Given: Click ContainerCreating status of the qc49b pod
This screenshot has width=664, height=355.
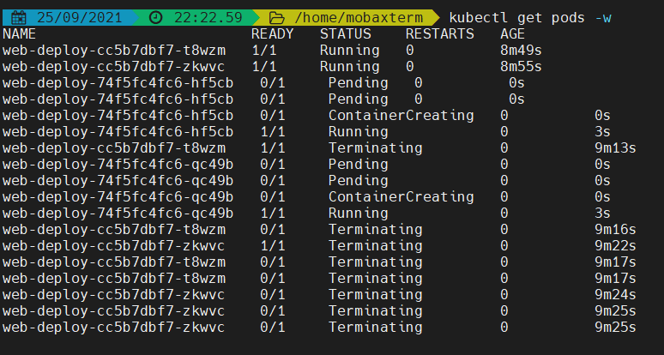Looking at the screenshot, I should (x=401, y=196).
